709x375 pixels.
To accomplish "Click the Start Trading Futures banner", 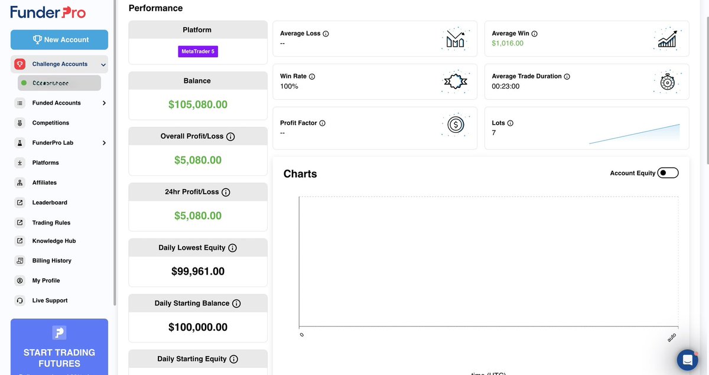I will pyautogui.click(x=59, y=347).
